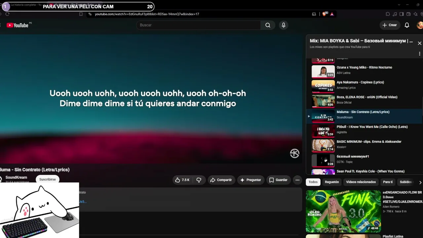
Task: Select the Reguetón filter chip
Action: coord(332,182)
